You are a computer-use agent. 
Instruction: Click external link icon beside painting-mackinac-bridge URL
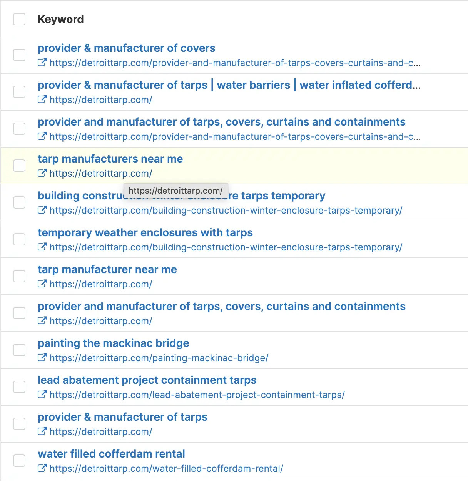42,358
